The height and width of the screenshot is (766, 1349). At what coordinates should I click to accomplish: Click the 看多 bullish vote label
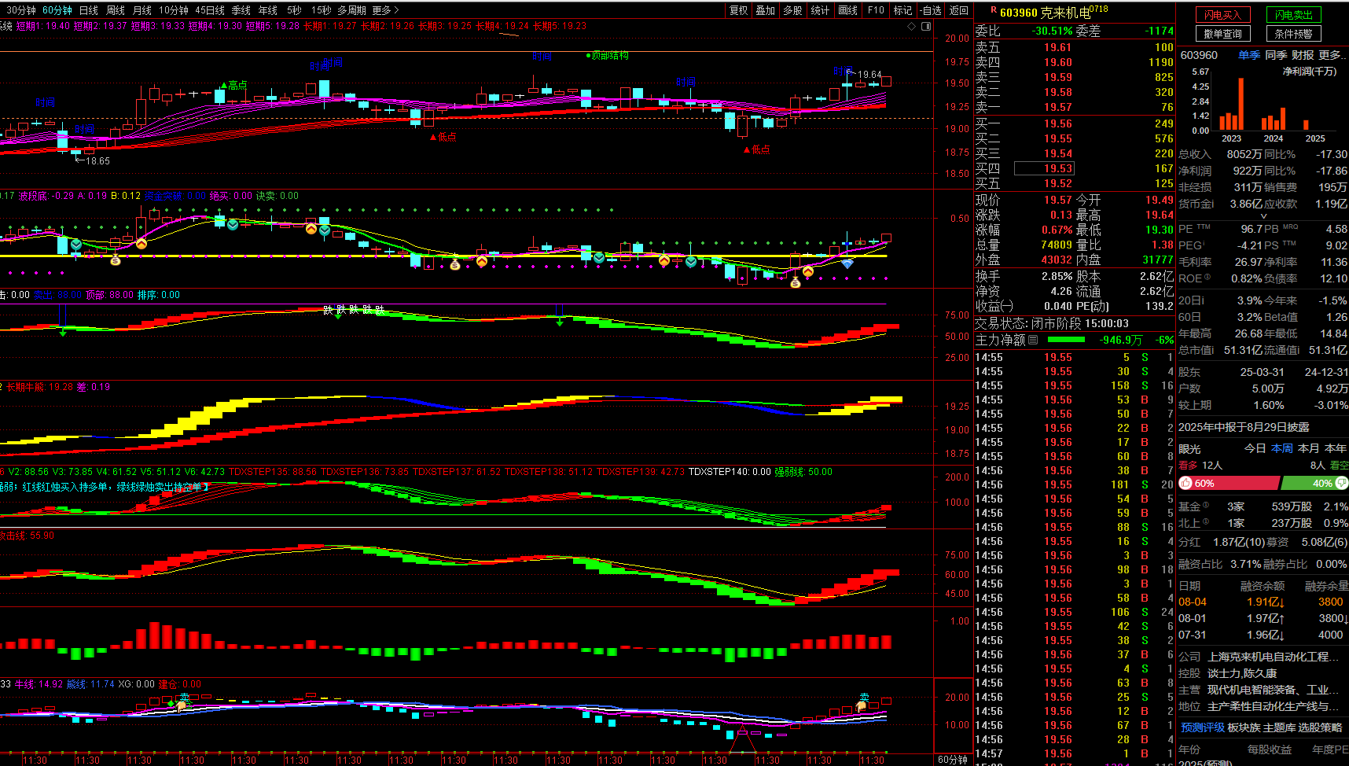[x=1188, y=465]
